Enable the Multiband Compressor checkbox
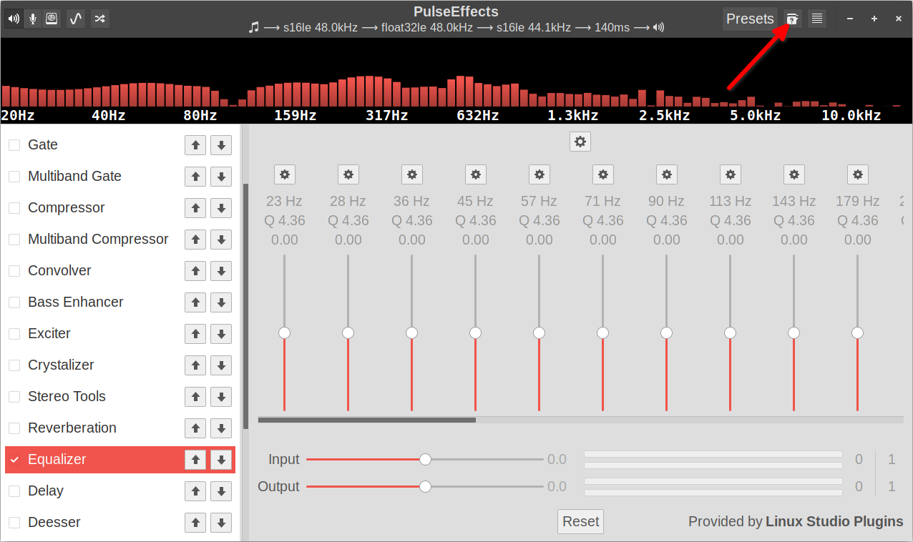 (x=14, y=240)
